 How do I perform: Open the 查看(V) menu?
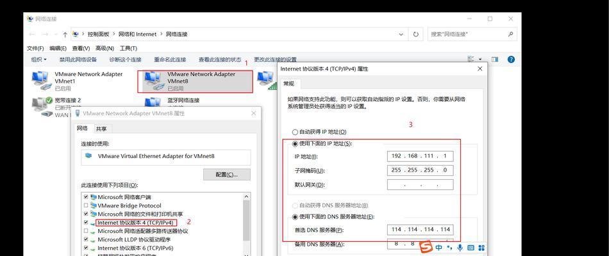81,49
